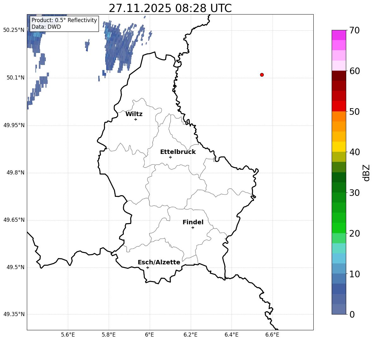The image size is (374, 341).
Task: Click the red radar site dot
Action: pyautogui.click(x=262, y=75)
